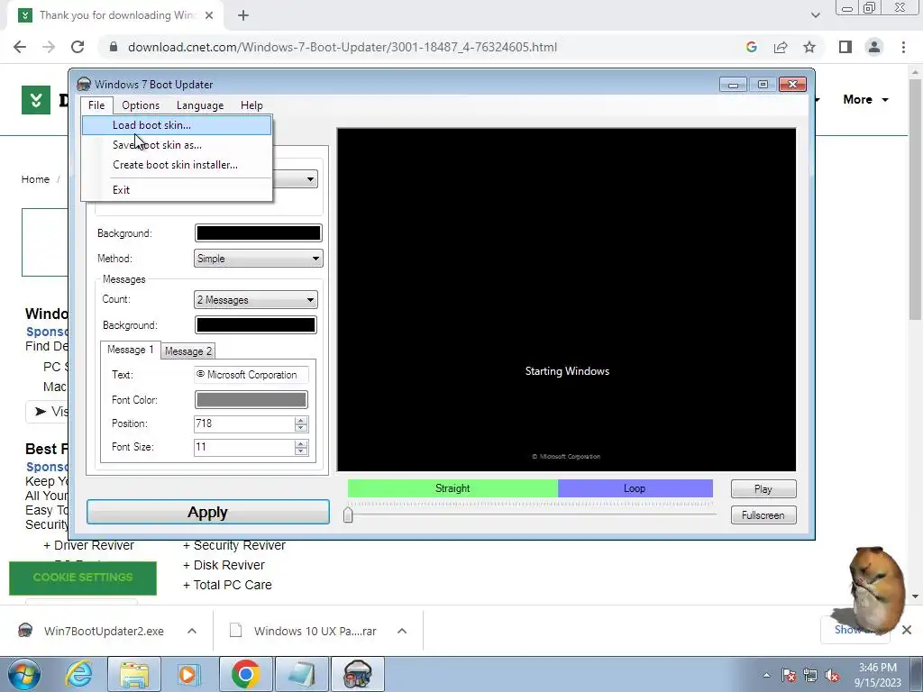Close the downloads bar
The height and width of the screenshot is (692, 923).
907,630
